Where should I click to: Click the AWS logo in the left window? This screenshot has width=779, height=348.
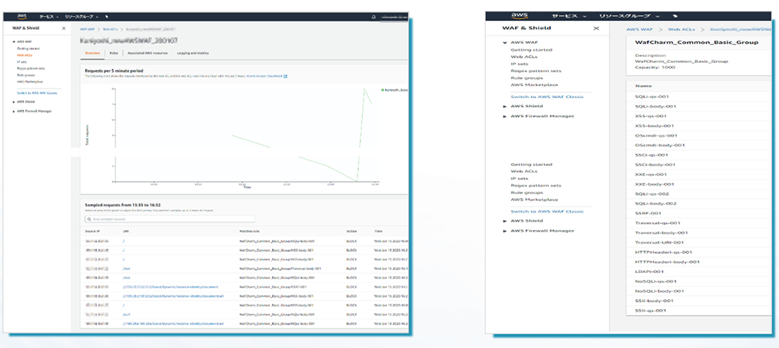pos(22,16)
